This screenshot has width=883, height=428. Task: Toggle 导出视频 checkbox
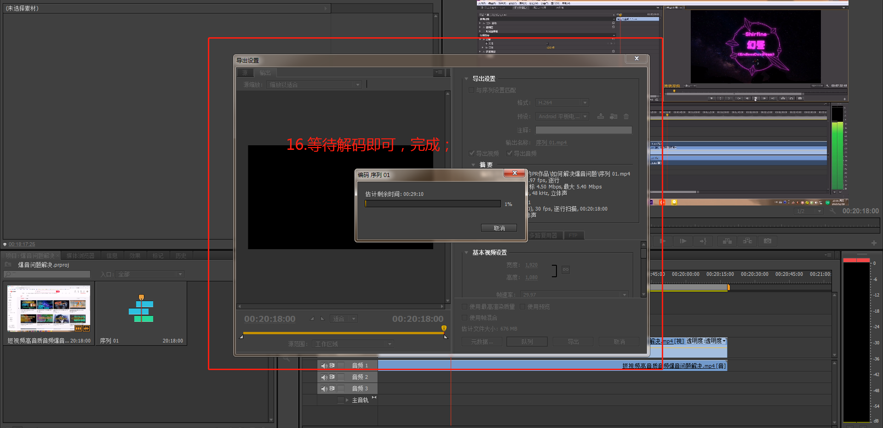point(471,153)
